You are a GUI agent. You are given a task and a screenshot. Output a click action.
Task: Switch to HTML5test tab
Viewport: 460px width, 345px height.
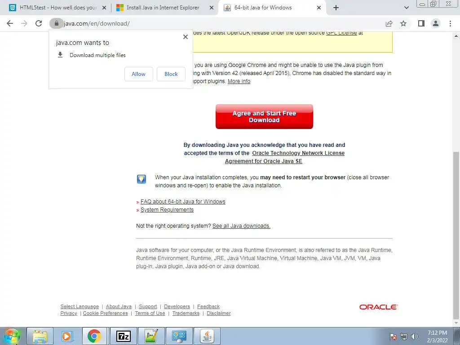click(58, 8)
